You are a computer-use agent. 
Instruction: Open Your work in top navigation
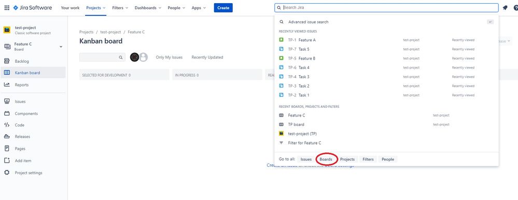(x=70, y=8)
